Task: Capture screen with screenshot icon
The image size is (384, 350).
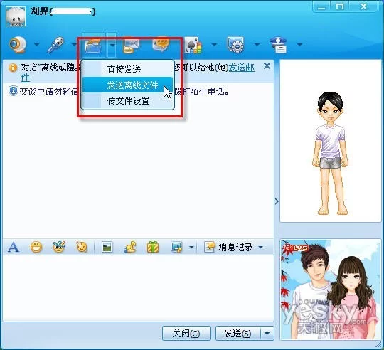Action: pyautogui.click(x=176, y=247)
